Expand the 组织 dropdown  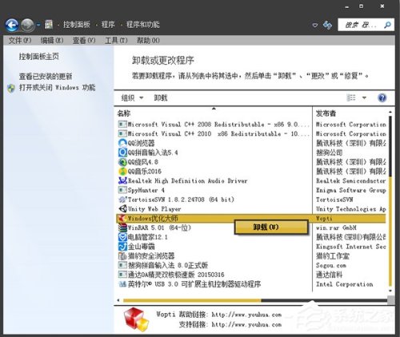[132, 98]
